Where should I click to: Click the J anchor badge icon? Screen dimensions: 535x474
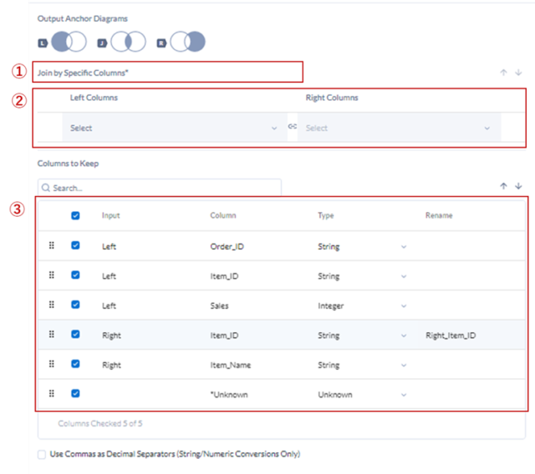pos(102,43)
